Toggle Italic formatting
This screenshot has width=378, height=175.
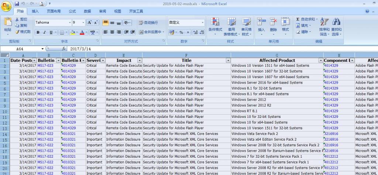44,32
